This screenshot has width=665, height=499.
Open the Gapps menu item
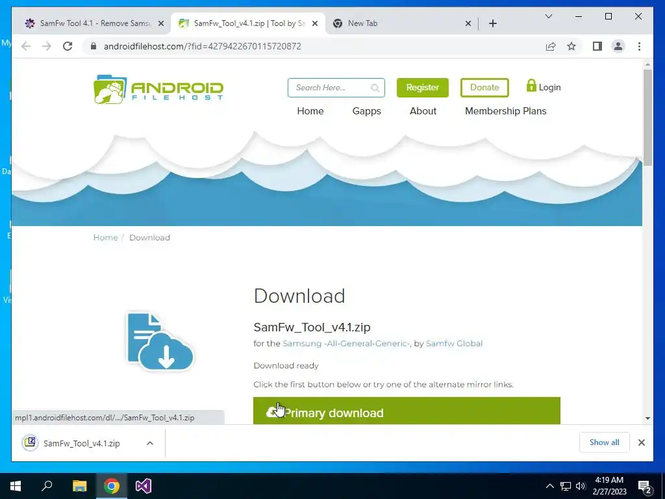pyautogui.click(x=366, y=111)
